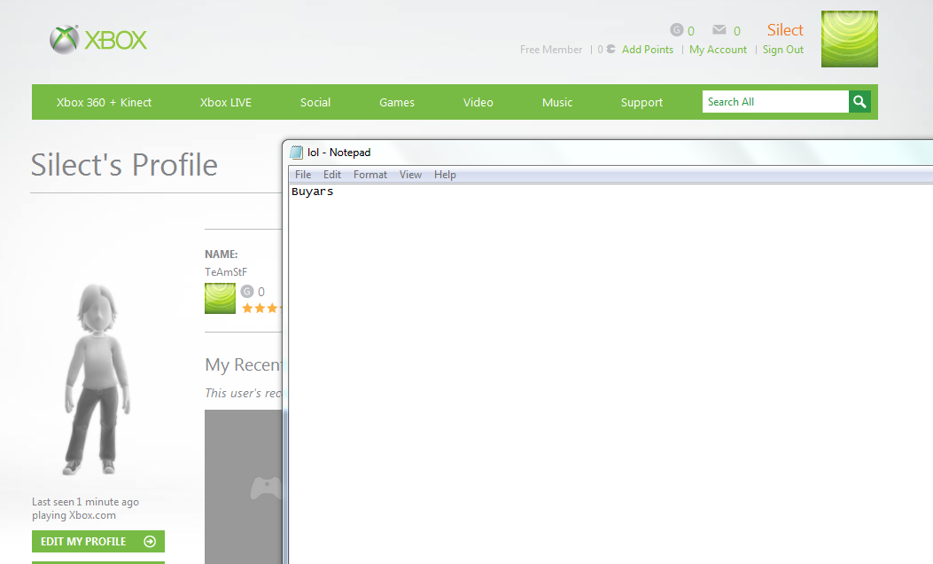
Task: Open the Xbox LIVE nav tab
Action: click(226, 103)
